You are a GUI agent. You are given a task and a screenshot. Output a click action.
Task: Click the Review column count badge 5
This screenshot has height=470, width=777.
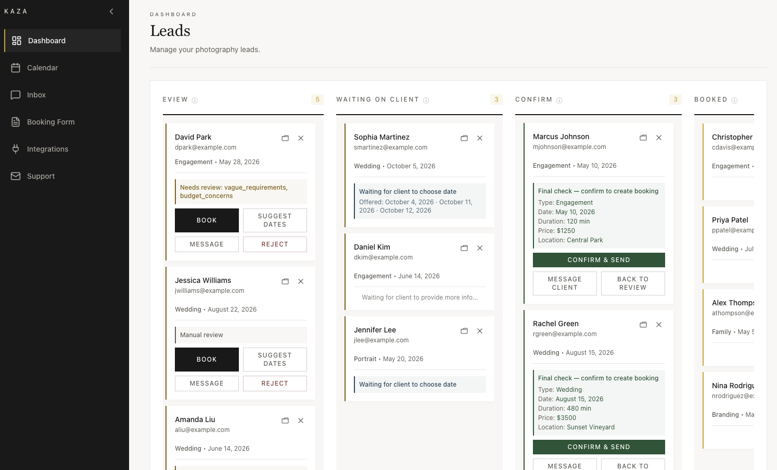(x=317, y=100)
